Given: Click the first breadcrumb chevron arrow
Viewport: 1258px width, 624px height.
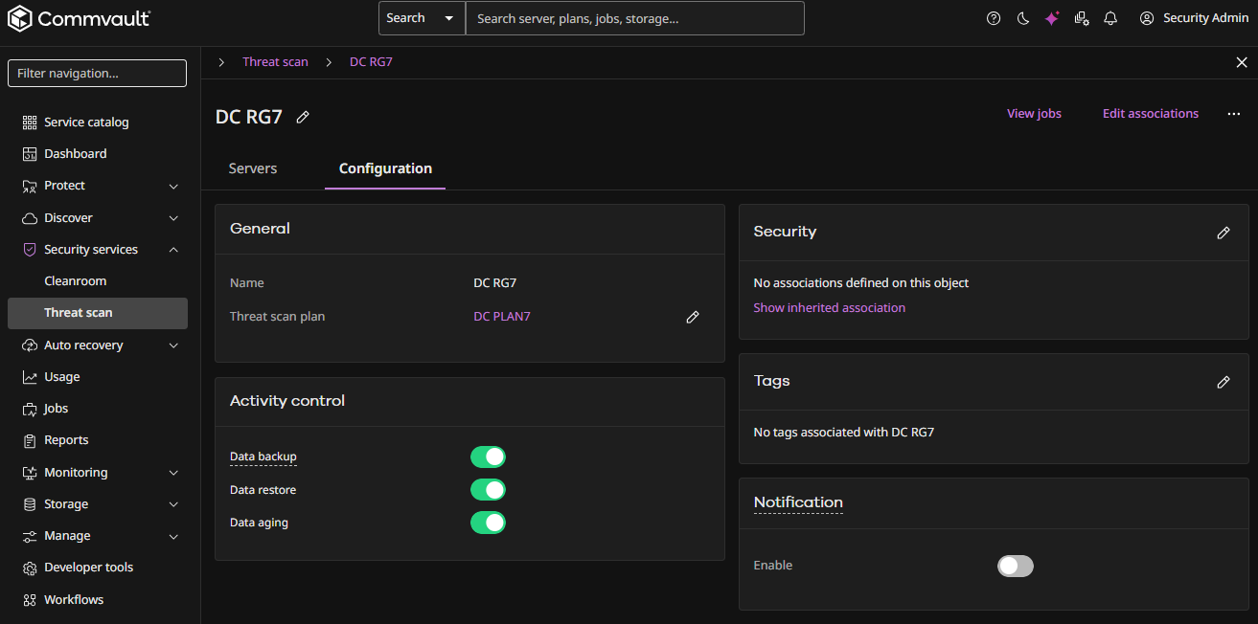Looking at the screenshot, I should point(221,62).
